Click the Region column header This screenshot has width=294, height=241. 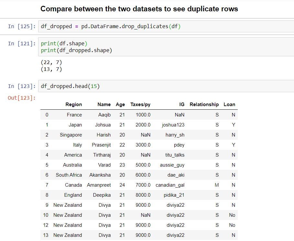point(73,104)
